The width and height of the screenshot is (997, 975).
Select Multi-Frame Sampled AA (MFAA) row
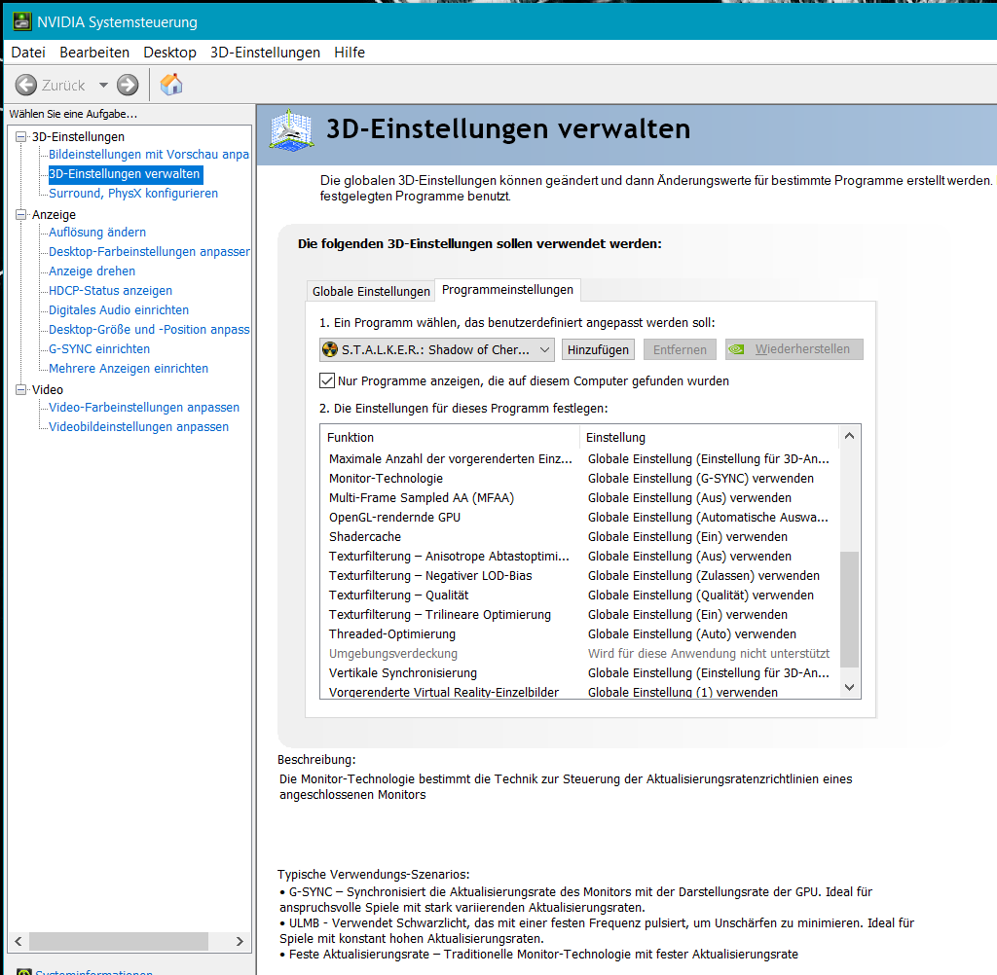pos(579,497)
